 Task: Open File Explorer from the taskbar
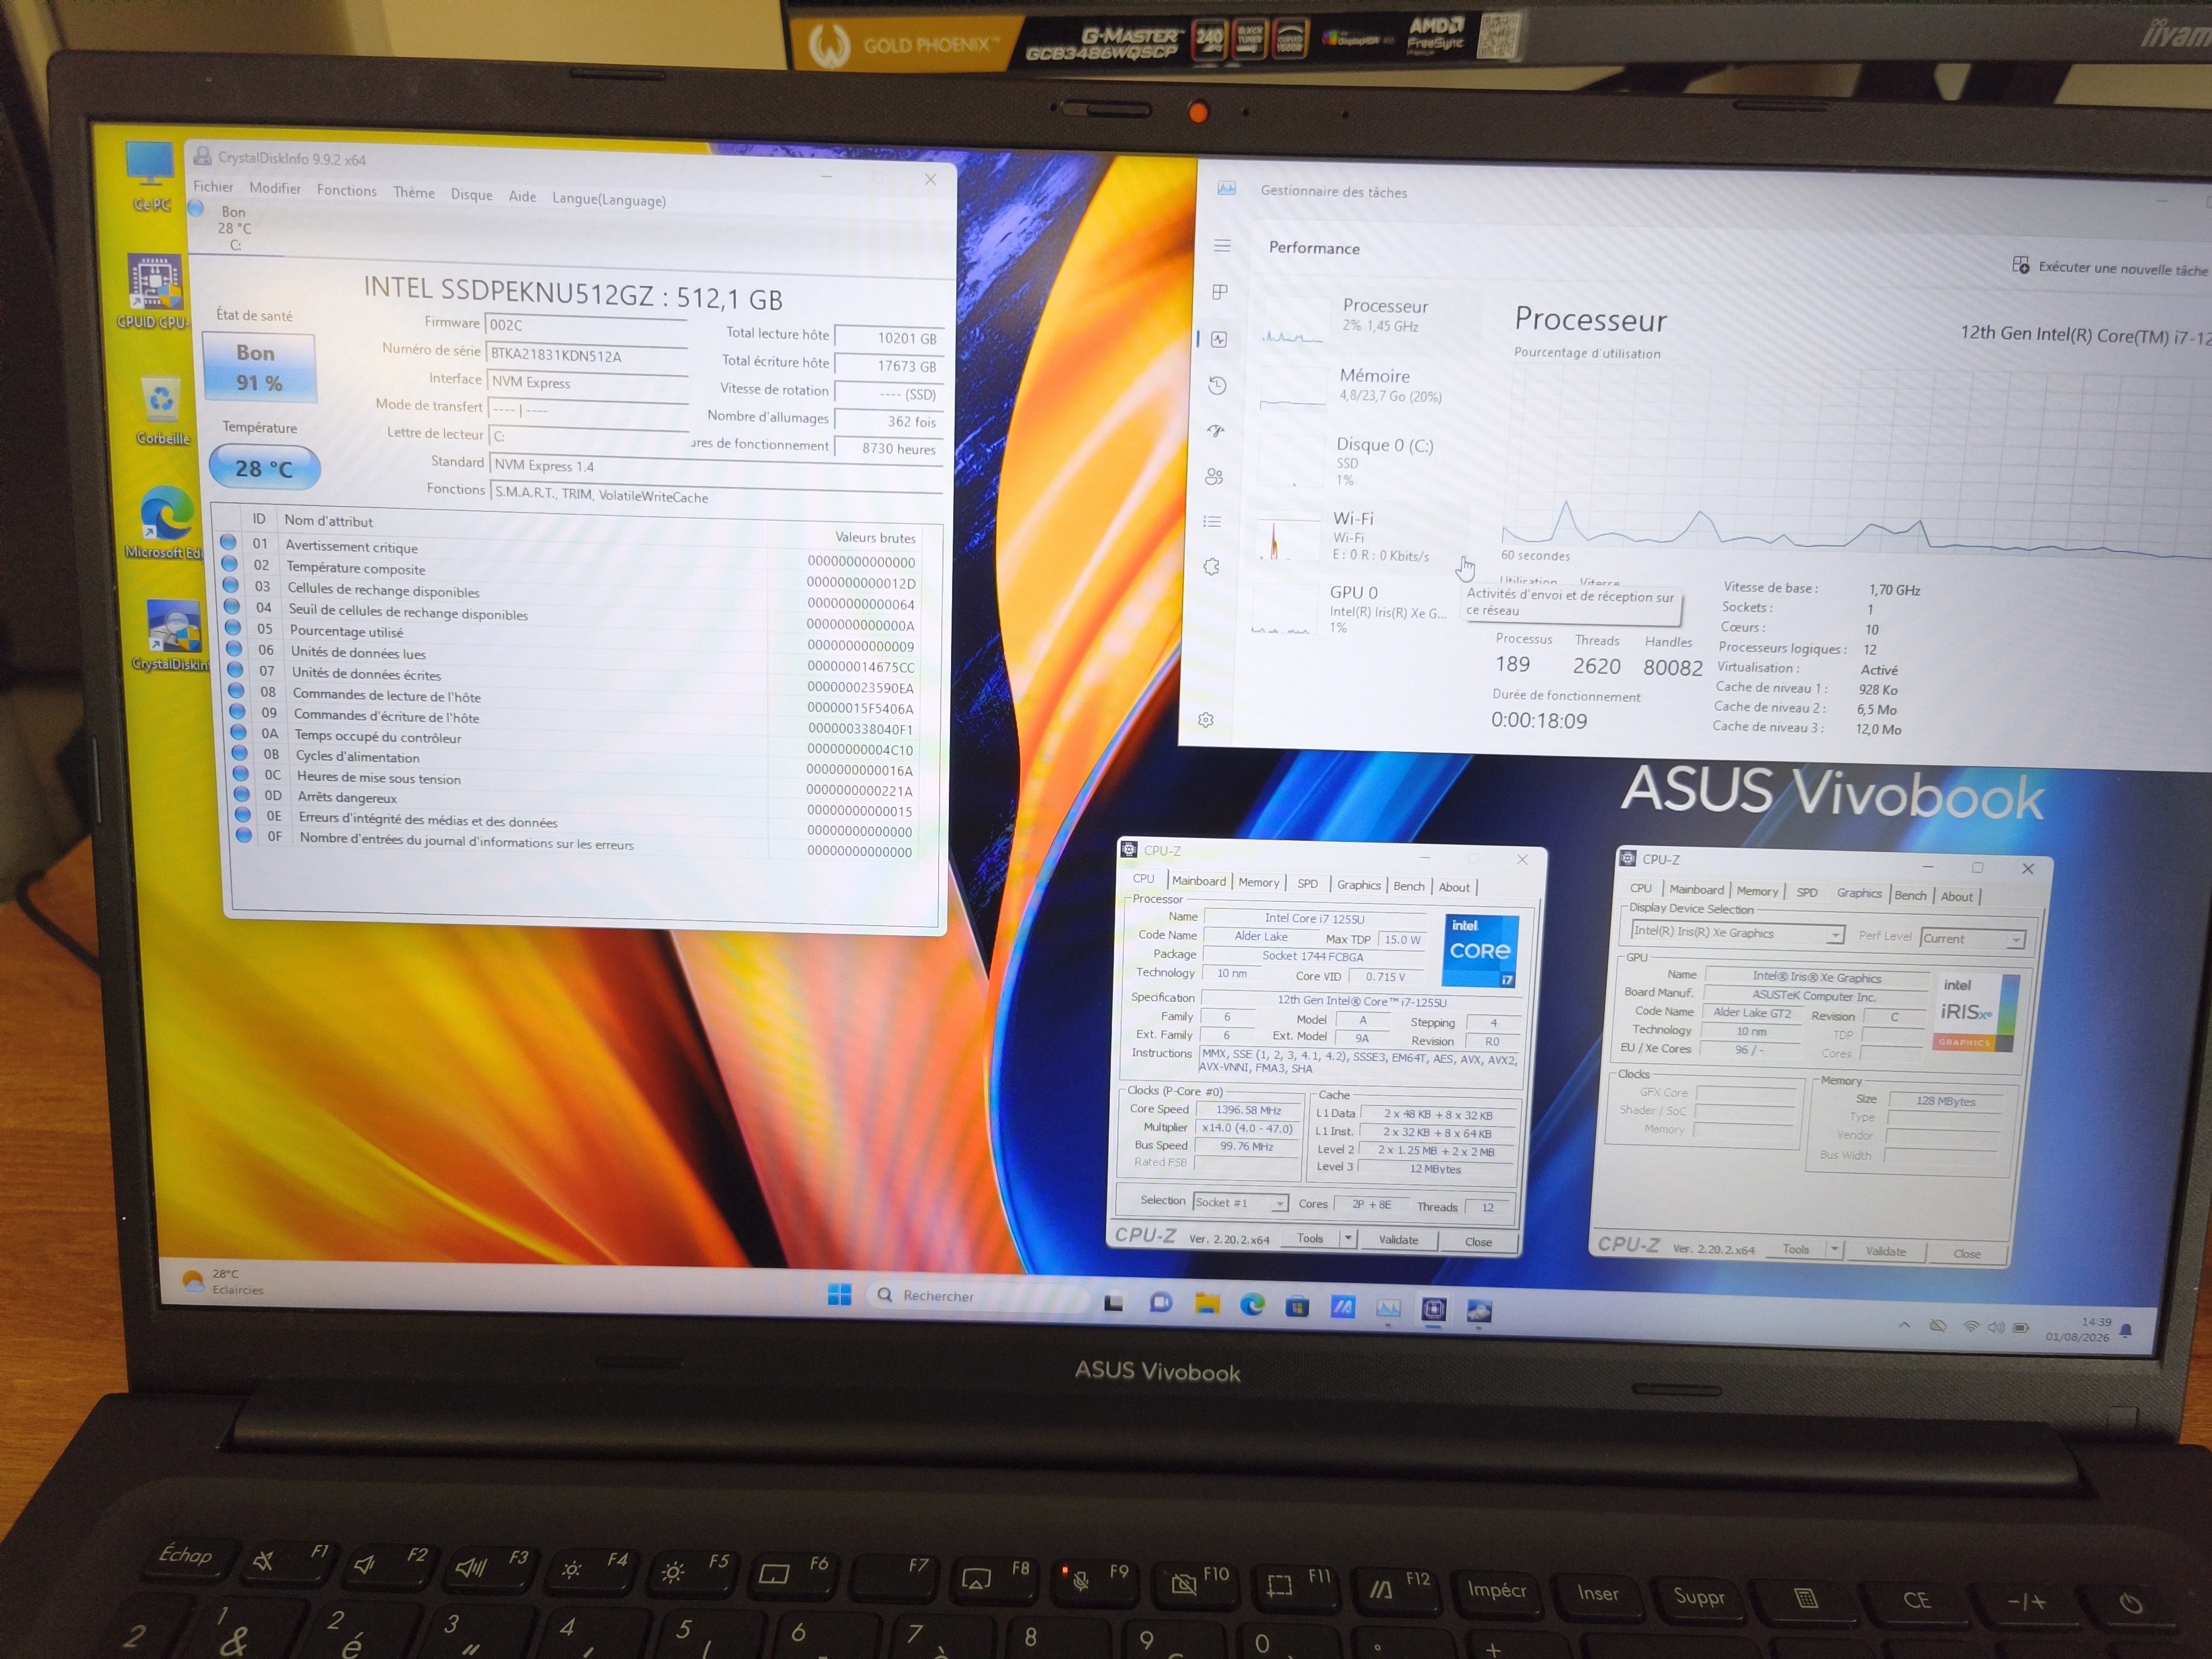click(1207, 1304)
